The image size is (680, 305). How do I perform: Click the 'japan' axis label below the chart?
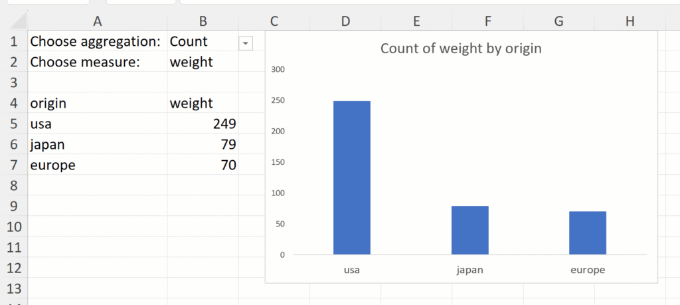pyautogui.click(x=470, y=270)
